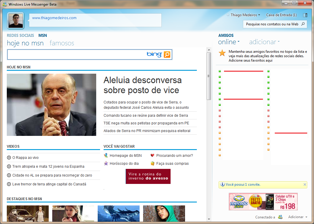This screenshot has height=224, width=314.
Task: Click the magnifier icon in contacts search
Action: (x=303, y=24)
